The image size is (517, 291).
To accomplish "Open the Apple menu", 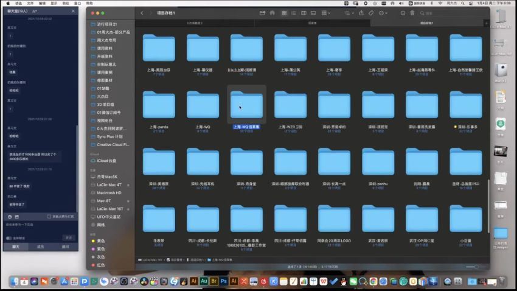I will point(7,3).
